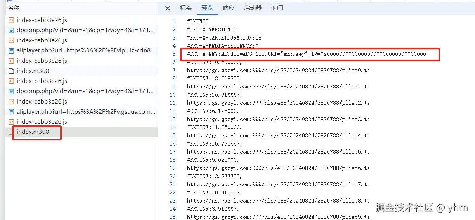Screen dimensions: 475x220
Task: Click the #EXTINF:15.791667 line
Action: click(214, 144)
